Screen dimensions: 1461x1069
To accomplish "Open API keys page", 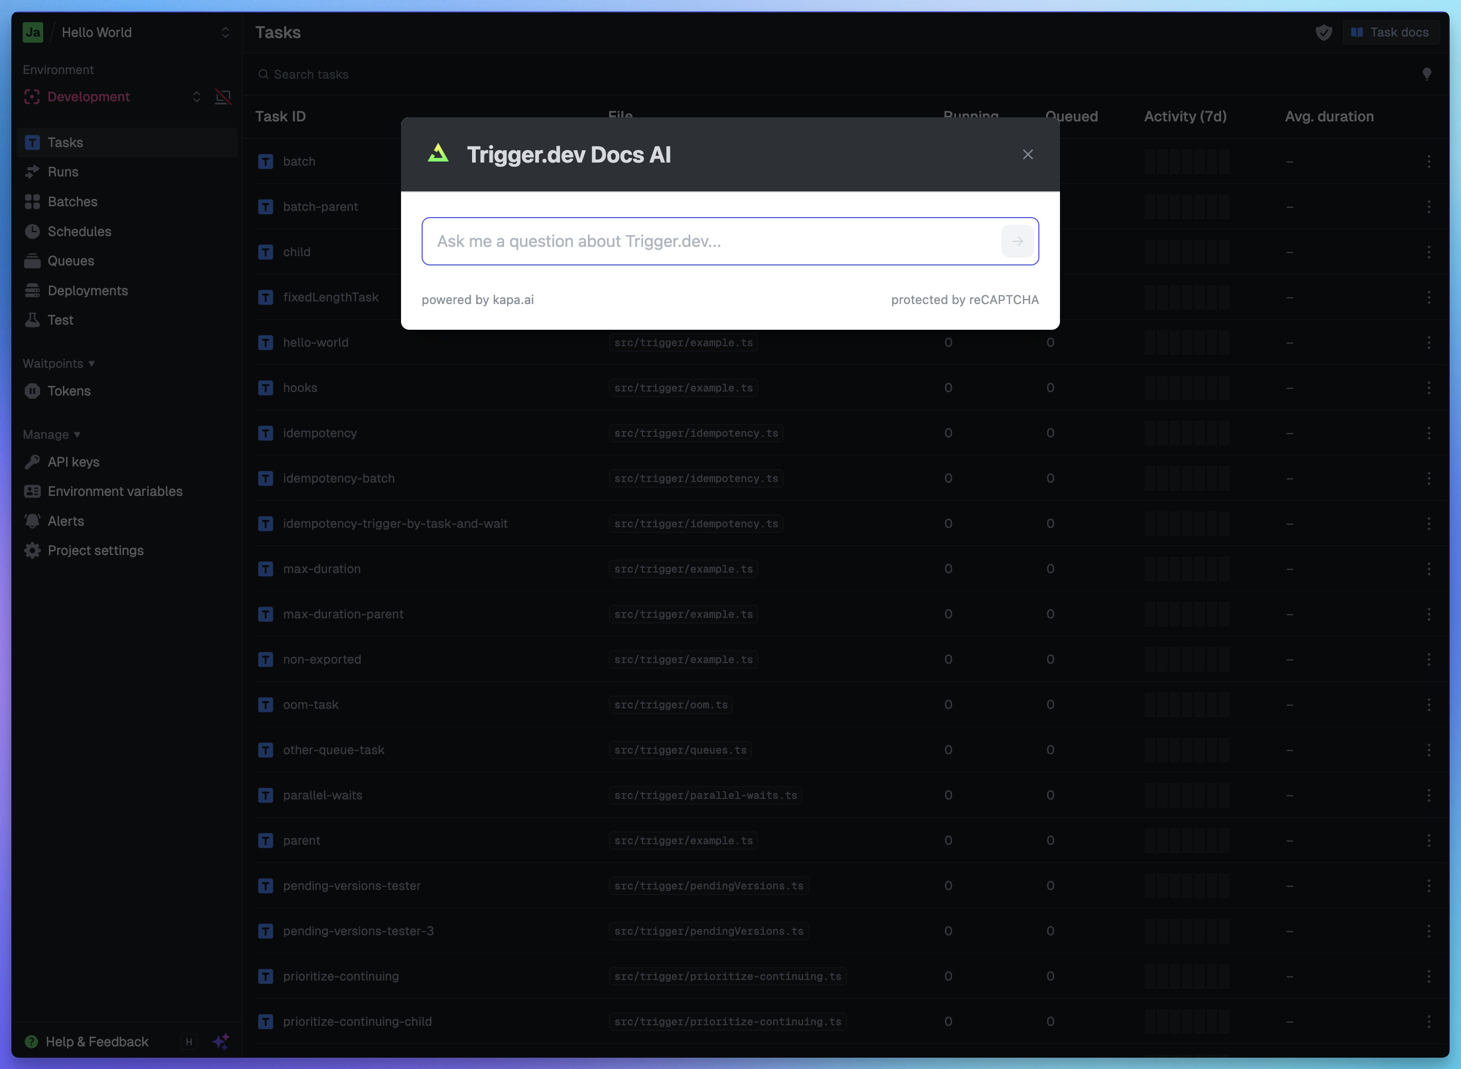I will (128, 462).
